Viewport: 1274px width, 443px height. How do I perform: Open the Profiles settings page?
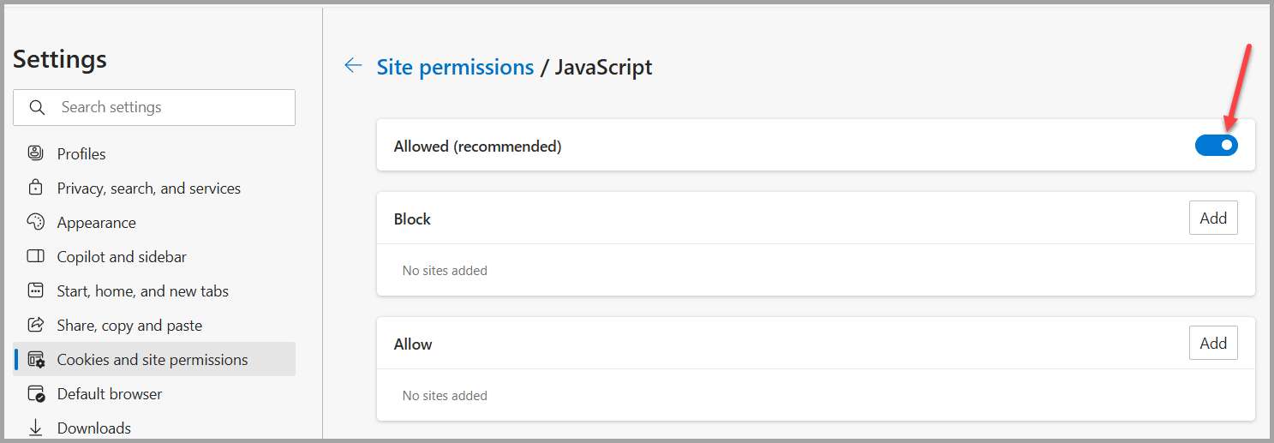[81, 154]
